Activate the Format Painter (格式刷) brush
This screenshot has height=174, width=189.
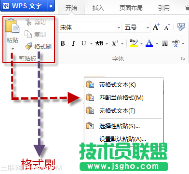28,46
